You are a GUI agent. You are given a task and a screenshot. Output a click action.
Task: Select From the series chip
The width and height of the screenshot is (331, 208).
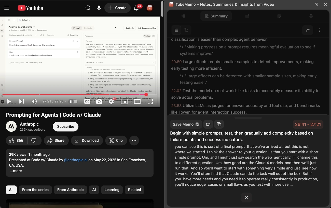[35, 190]
